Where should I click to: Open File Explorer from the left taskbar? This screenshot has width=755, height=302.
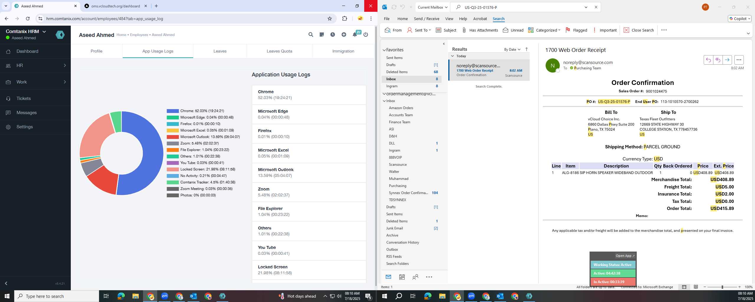pyautogui.click(x=135, y=296)
